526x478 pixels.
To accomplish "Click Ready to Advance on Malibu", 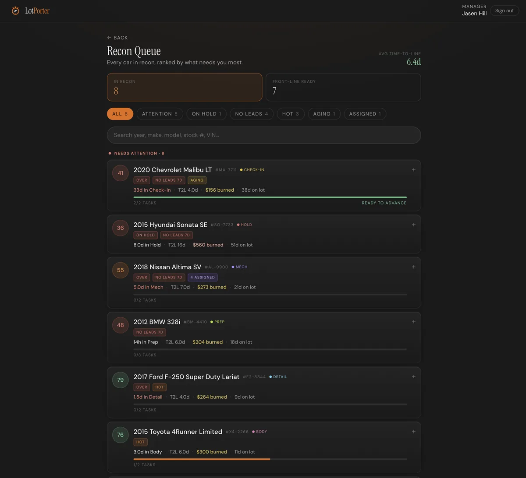I will (384, 203).
